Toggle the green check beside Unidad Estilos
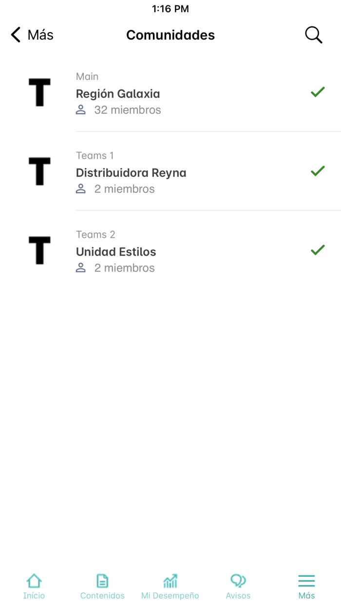This screenshot has width=341, height=606. [317, 249]
